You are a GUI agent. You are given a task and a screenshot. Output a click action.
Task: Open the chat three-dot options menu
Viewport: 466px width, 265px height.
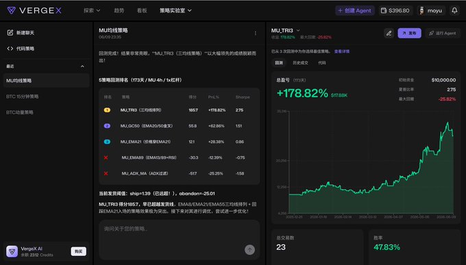[x=256, y=33]
